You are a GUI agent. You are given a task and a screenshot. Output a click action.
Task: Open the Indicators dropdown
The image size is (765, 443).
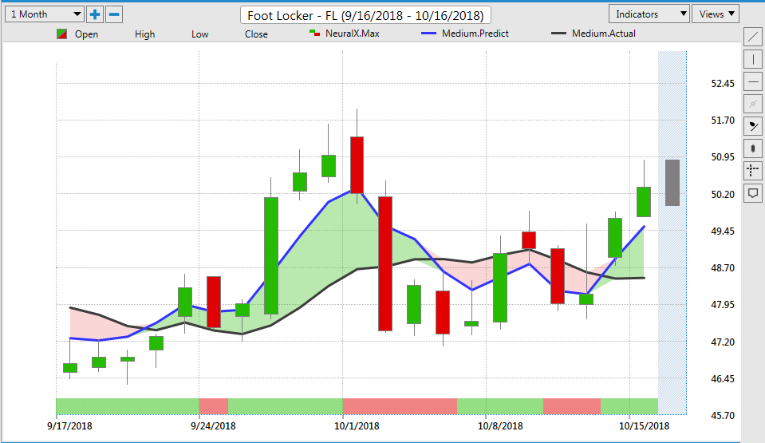(649, 14)
